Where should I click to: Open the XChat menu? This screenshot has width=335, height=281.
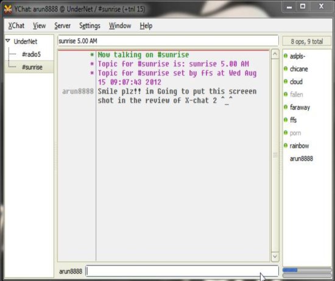pyautogui.click(x=16, y=26)
